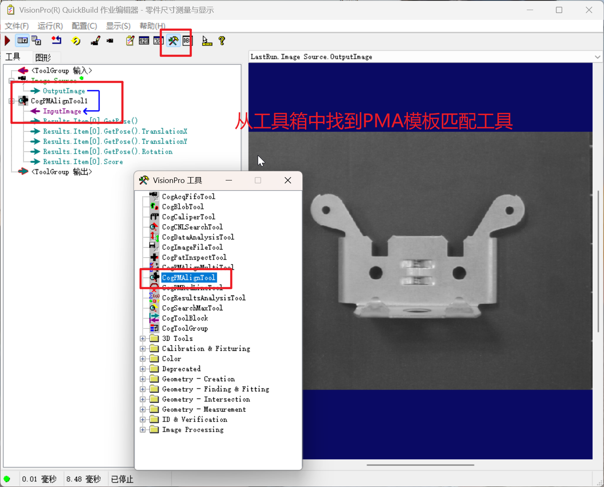This screenshot has height=487, width=604.
Task: Click the CogDataAnalysisTool icon
Action: point(154,237)
